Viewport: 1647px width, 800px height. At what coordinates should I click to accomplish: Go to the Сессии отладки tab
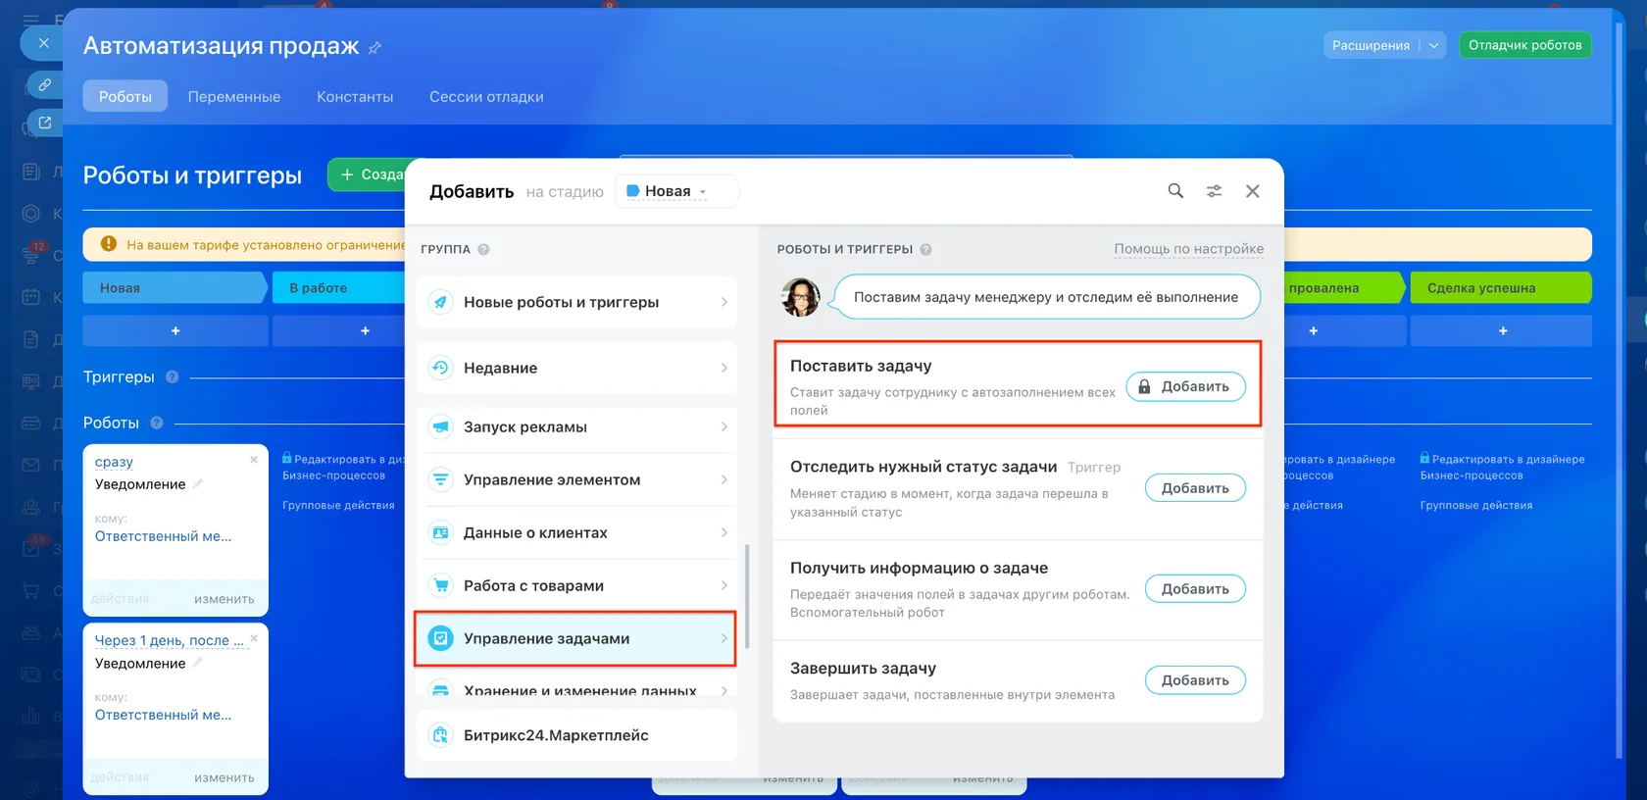(486, 96)
